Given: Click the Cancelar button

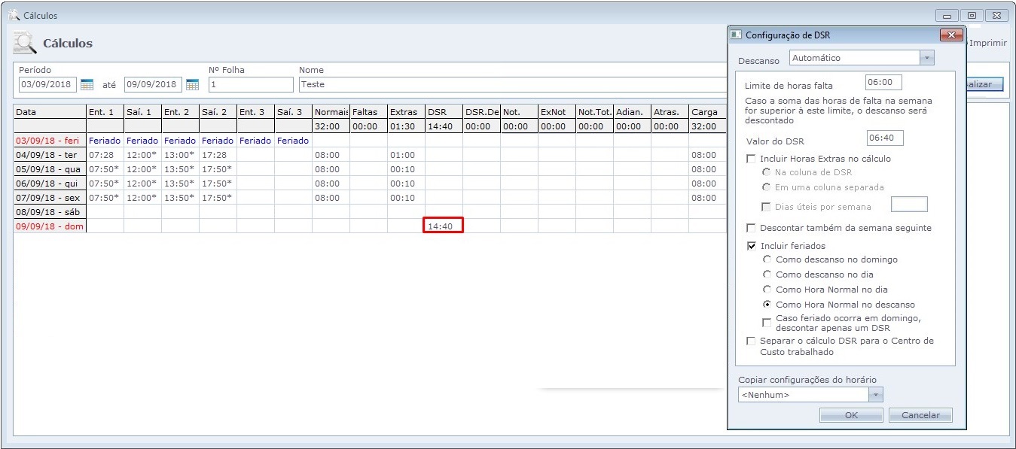Looking at the screenshot, I should 920,415.
